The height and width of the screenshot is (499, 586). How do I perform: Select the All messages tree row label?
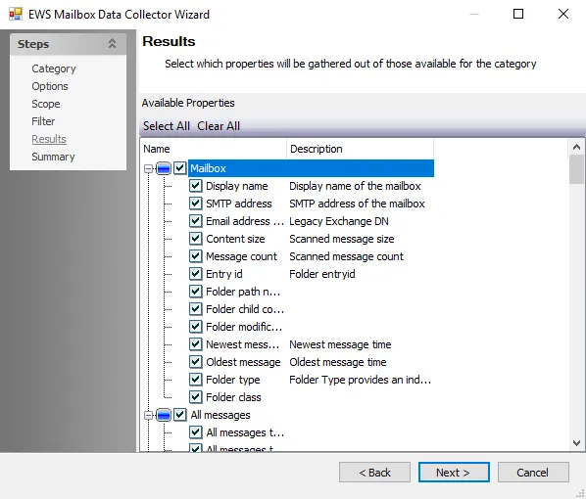pos(220,415)
